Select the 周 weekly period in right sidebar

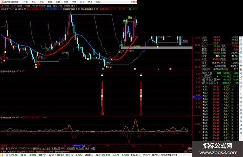pyautogui.click(x=241, y=114)
